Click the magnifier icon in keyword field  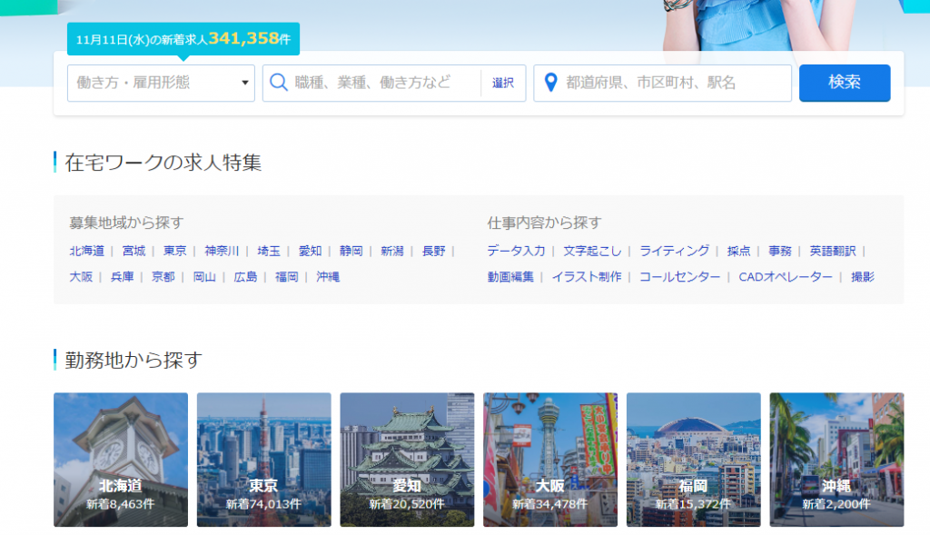[278, 83]
